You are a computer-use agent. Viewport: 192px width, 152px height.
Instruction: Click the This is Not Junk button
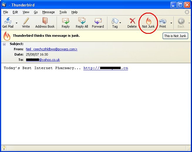[x=175, y=36]
